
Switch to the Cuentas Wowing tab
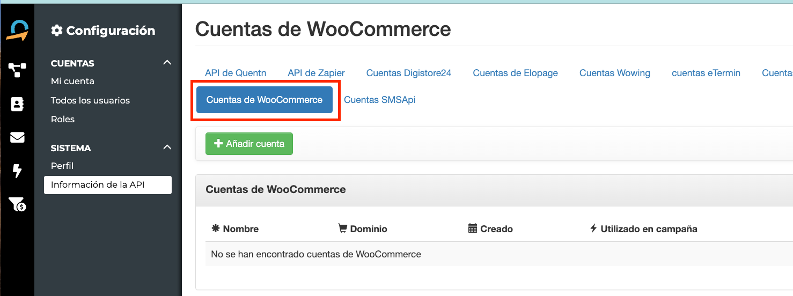coord(615,73)
